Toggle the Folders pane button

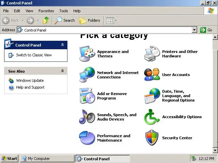[90, 20]
